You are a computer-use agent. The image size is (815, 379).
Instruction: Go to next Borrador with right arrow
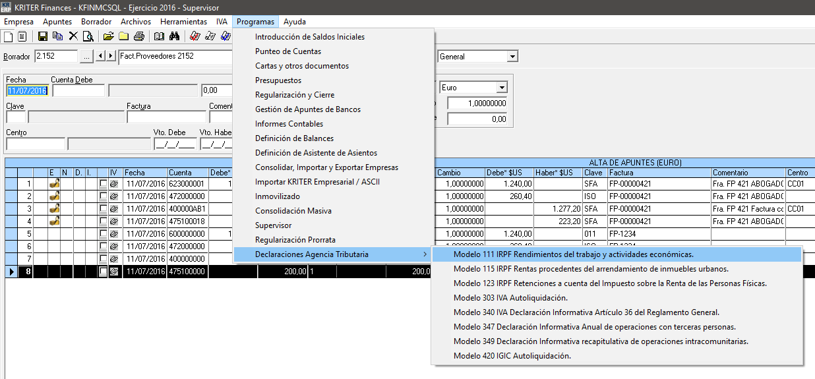tap(111, 57)
